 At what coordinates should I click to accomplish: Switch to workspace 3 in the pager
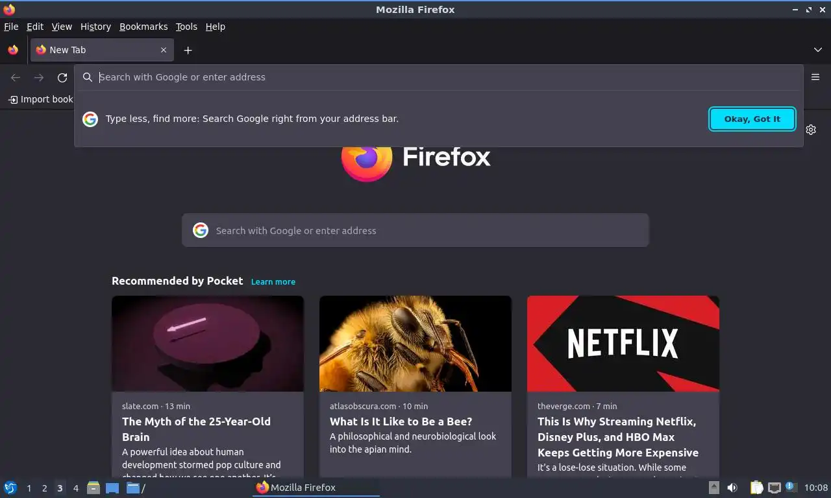tap(60, 488)
